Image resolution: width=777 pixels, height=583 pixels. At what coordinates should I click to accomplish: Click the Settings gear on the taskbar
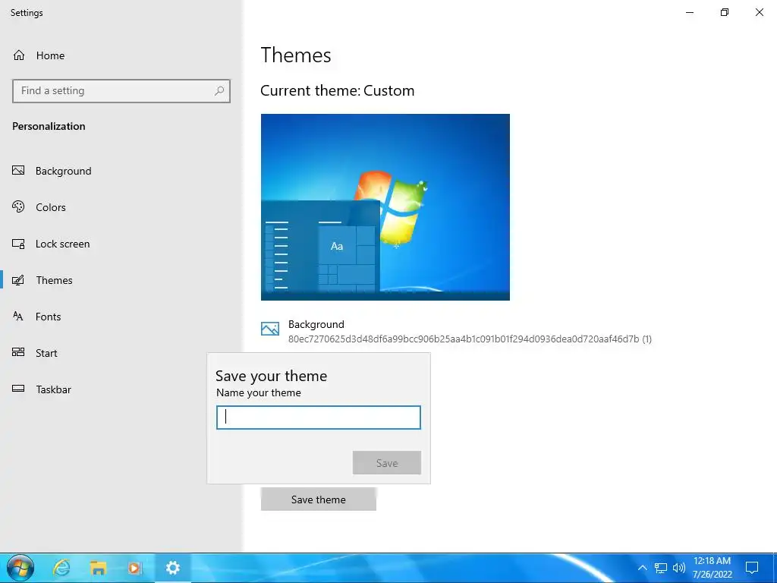coord(172,568)
